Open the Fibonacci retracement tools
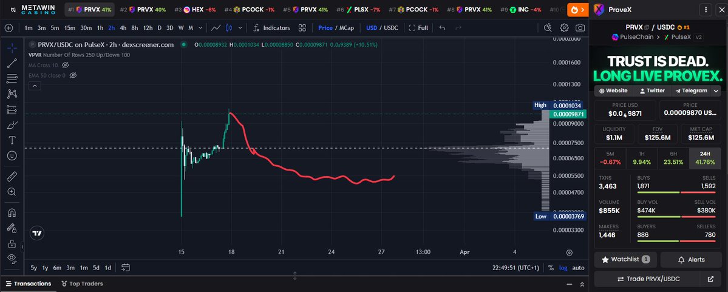Image resolution: width=728 pixels, height=292 pixels. click(12, 78)
